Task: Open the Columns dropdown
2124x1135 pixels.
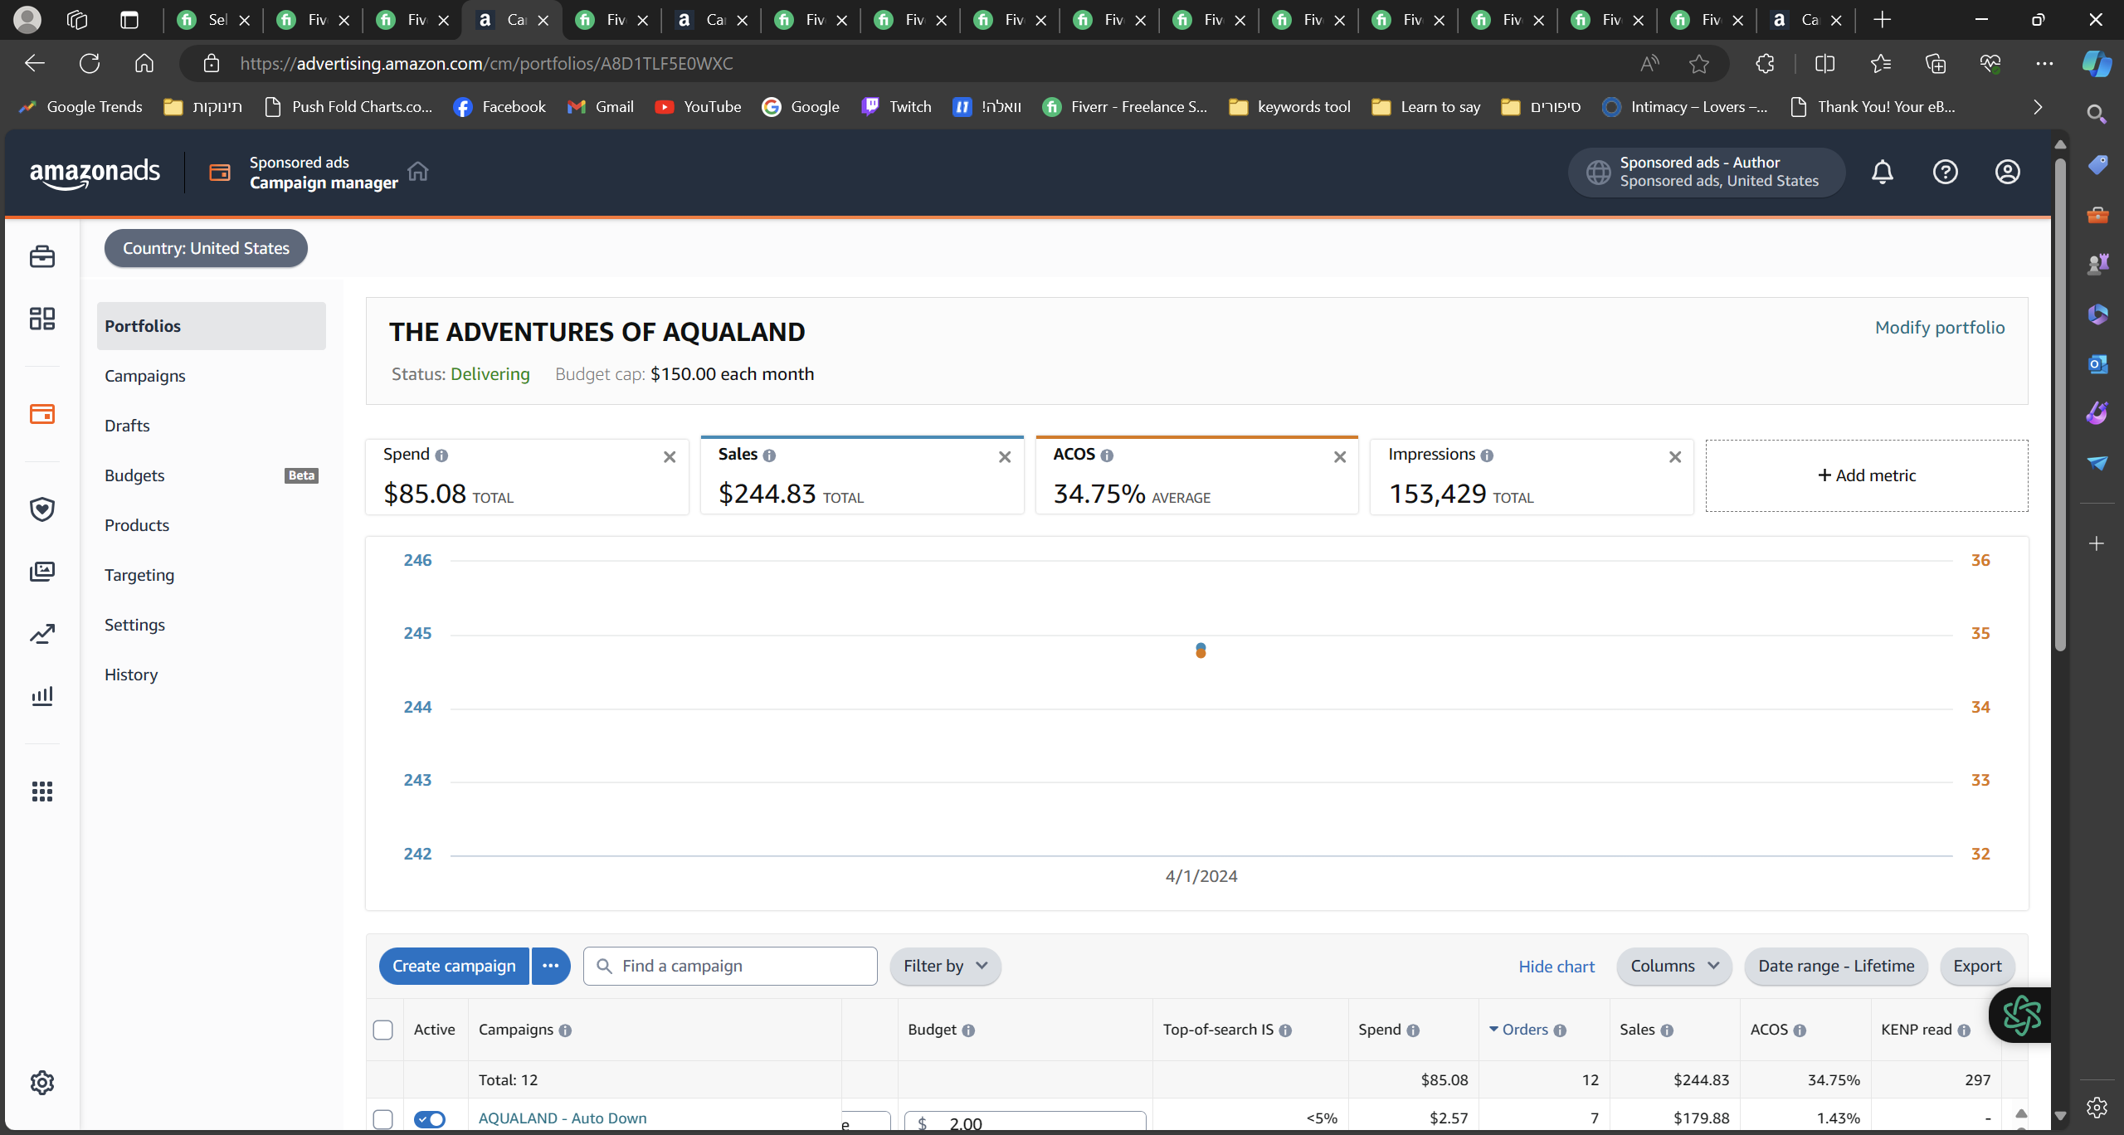Action: coord(1674,966)
